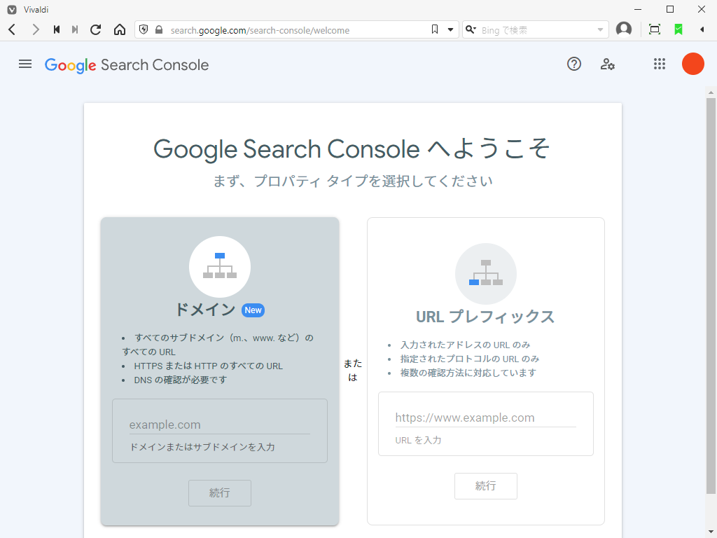Click the Google Search Console logo
The image size is (717, 538).
point(127,65)
